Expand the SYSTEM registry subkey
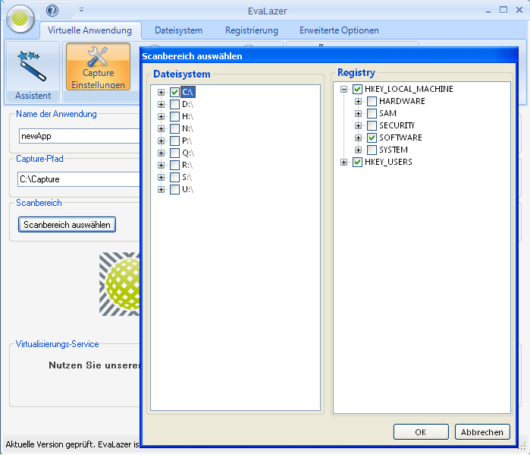 click(x=359, y=150)
